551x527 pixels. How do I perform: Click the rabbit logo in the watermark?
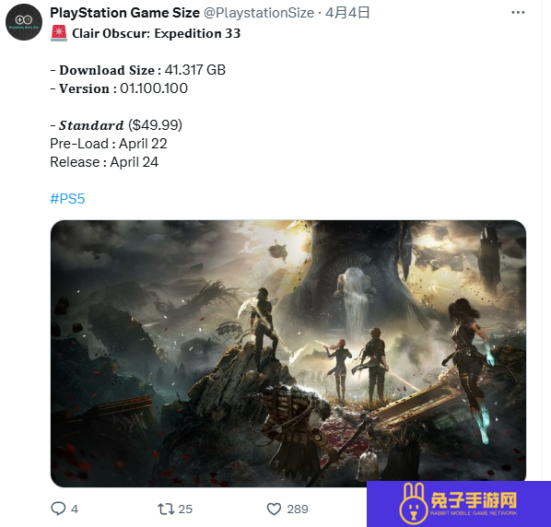pyautogui.click(x=413, y=503)
